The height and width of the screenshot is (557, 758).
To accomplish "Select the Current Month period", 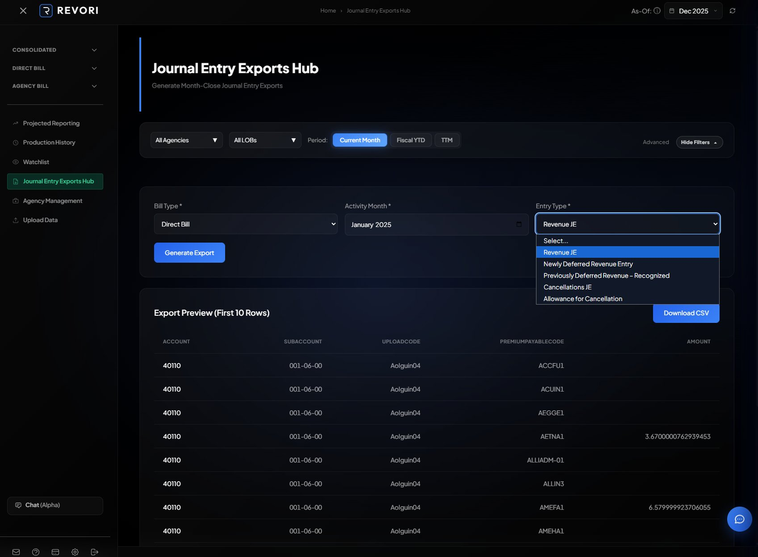I will [360, 140].
